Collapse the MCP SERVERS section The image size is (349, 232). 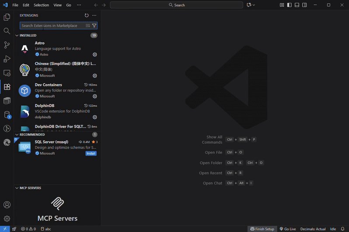[17, 188]
